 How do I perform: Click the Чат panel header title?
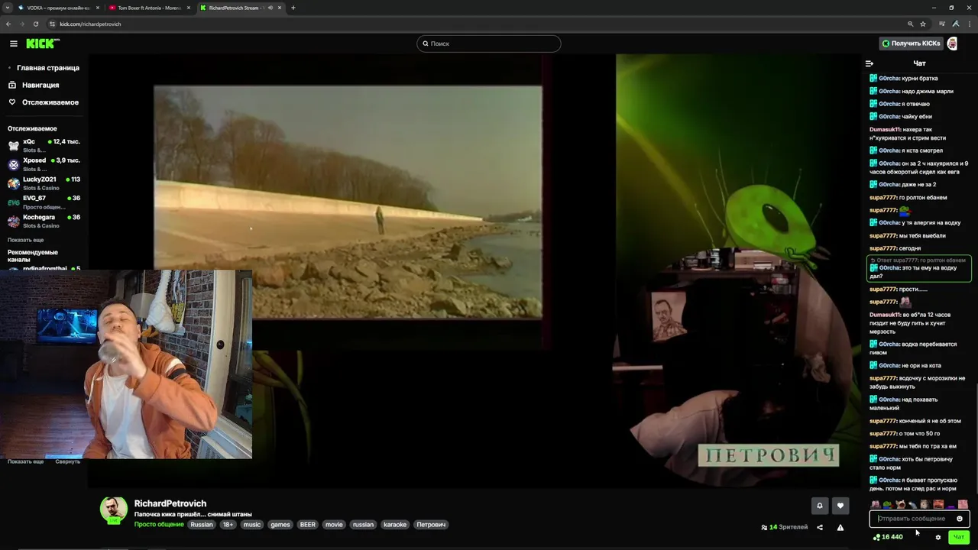(x=920, y=63)
